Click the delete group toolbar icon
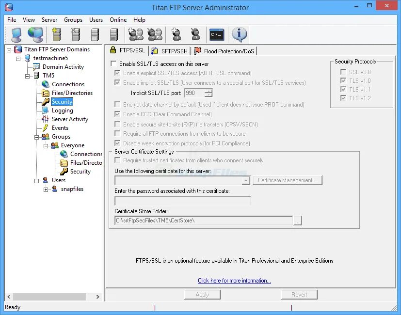 click(155, 34)
